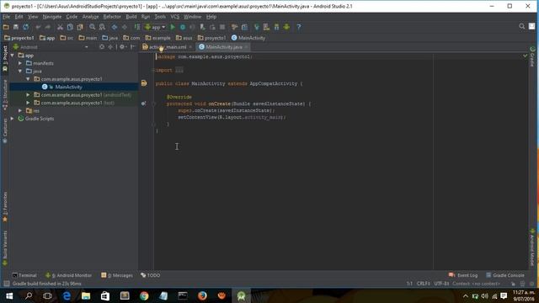Open the Event Log
Image resolution: width=539 pixels, height=303 pixels.
pyautogui.click(x=463, y=275)
